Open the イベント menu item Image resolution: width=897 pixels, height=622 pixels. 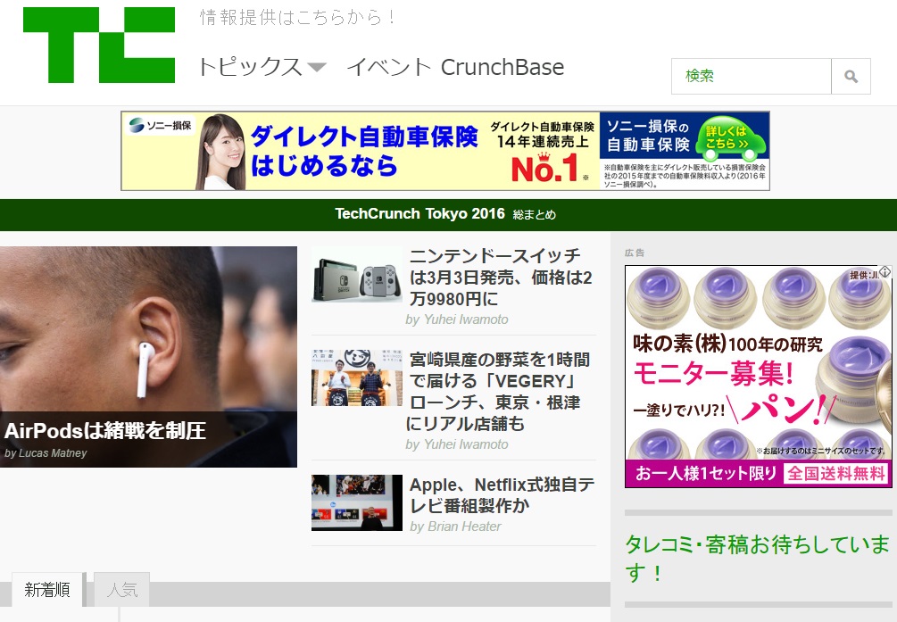pos(388,67)
